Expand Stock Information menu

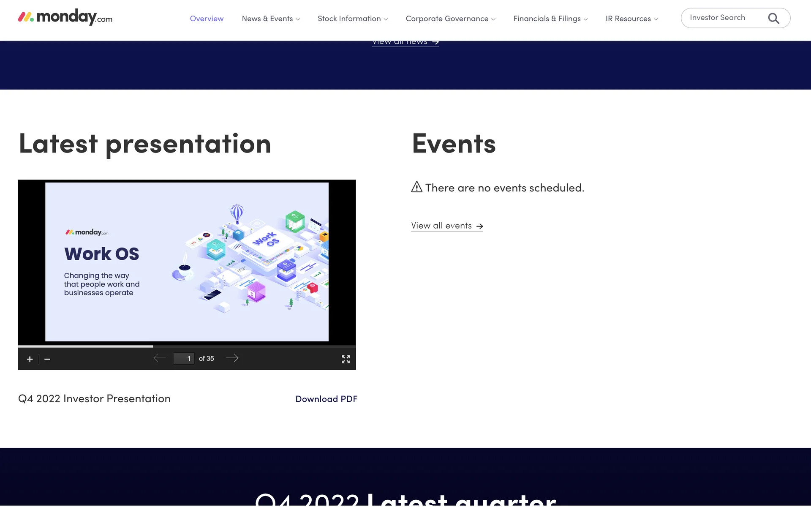(x=353, y=19)
